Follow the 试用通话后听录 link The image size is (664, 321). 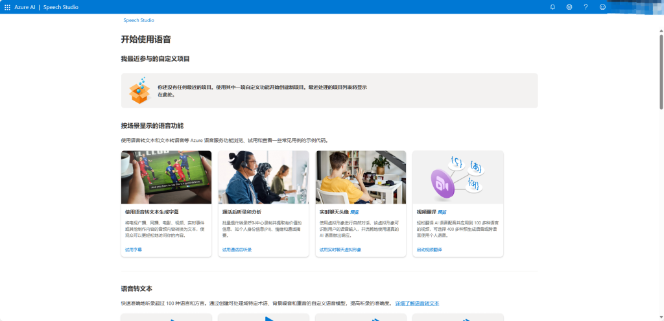coord(237,250)
